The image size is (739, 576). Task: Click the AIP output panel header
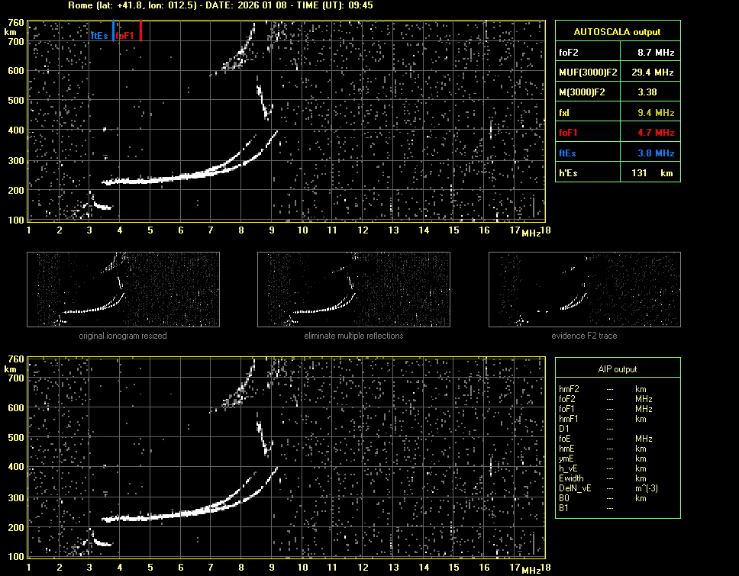(617, 369)
